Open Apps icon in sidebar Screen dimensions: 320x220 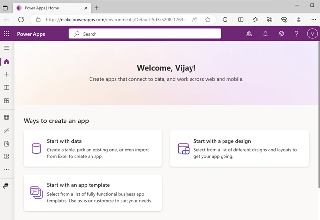[6, 101]
